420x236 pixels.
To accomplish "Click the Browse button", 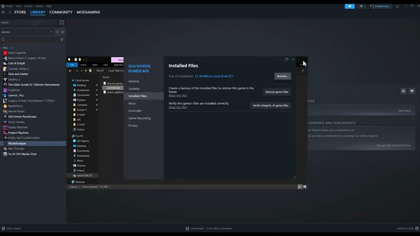I will [x=283, y=76].
